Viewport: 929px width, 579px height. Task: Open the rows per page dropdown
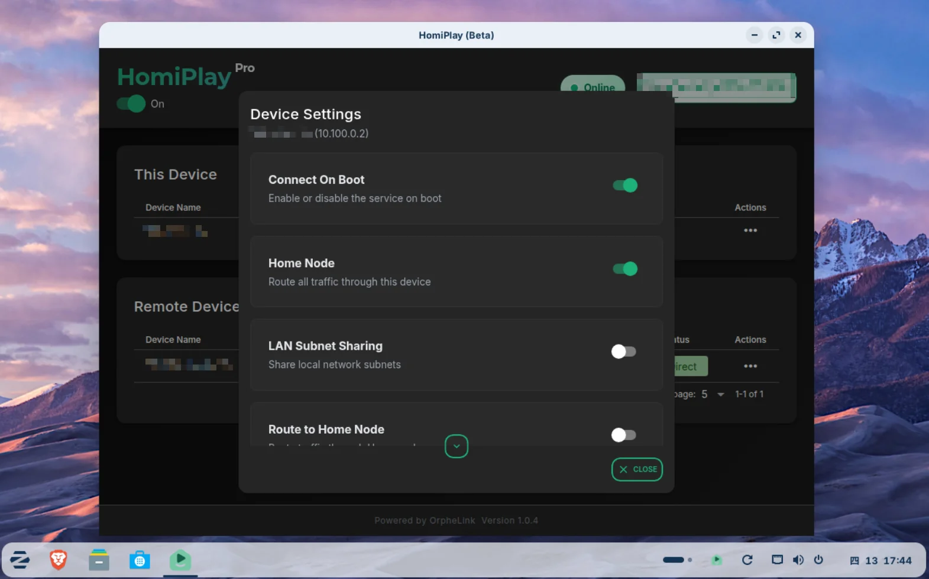click(713, 394)
